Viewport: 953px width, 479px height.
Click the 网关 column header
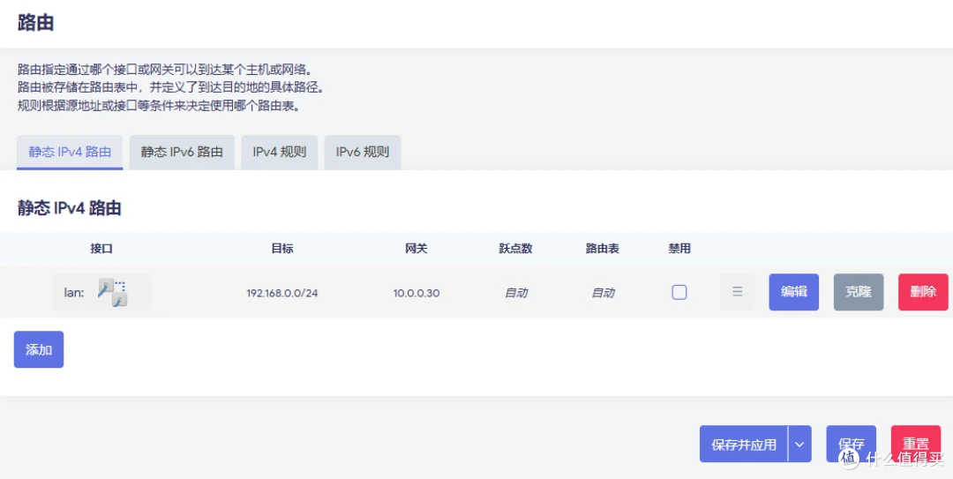416,249
